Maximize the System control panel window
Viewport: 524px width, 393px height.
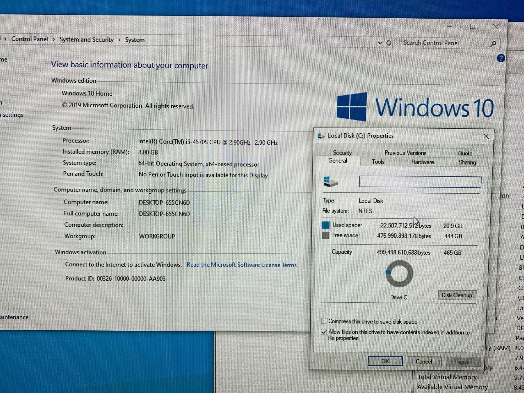[473, 26]
